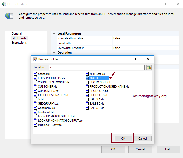Click the SALES 1.xls file icon
This screenshot has width=183, height=158.
tap(87, 99)
